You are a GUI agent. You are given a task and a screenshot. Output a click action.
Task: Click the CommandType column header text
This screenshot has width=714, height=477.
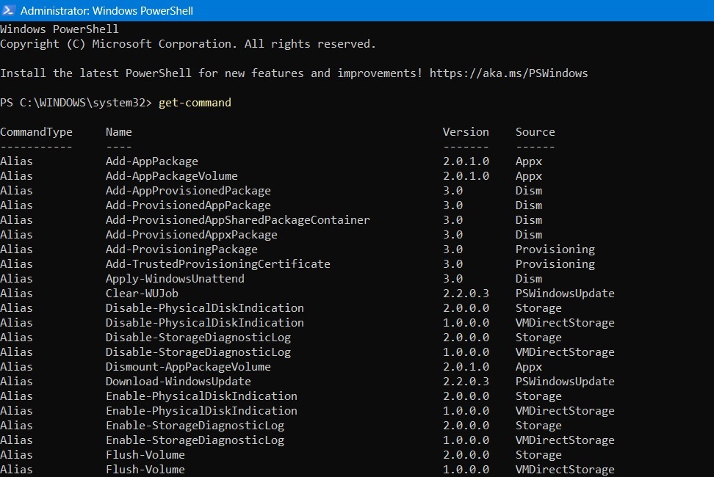pyautogui.click(x=36, y=131)
